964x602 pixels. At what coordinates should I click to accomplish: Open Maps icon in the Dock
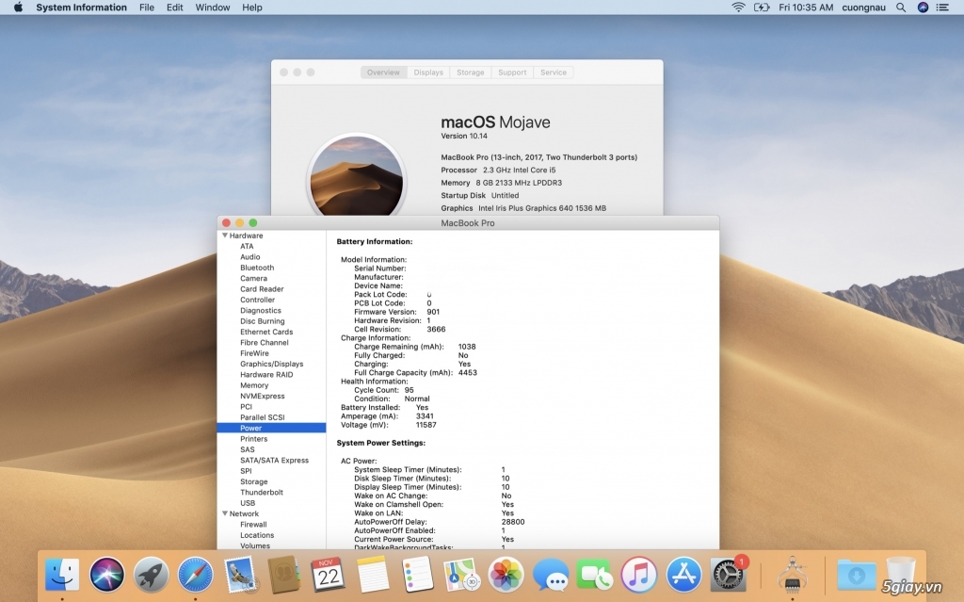click(461, 575)
